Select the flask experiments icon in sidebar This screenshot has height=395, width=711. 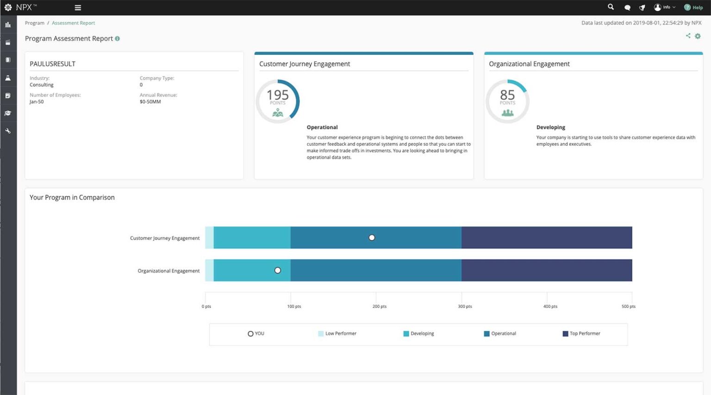[x=8, y=77]
